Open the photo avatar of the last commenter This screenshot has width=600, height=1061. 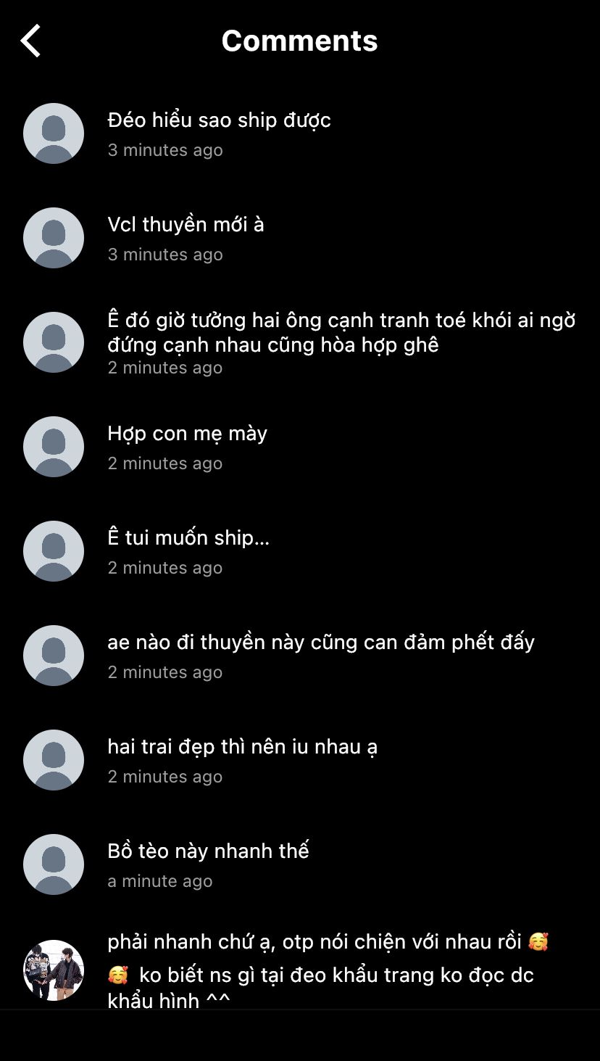coord(54,970)
